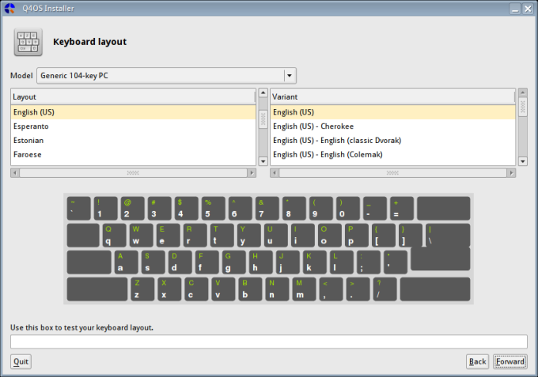The image size is (538, 377).
Task: Select Esperanto layout
Action: point(134,126)
